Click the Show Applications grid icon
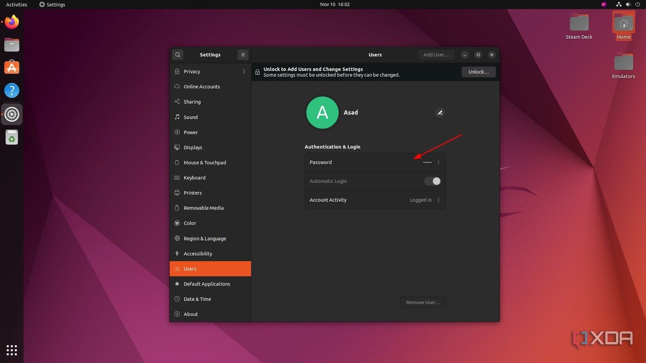 (x=11, y=350)
